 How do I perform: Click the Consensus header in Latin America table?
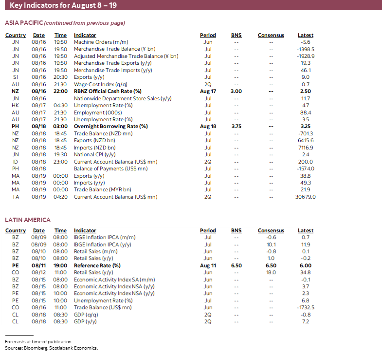tap(271, 231)
